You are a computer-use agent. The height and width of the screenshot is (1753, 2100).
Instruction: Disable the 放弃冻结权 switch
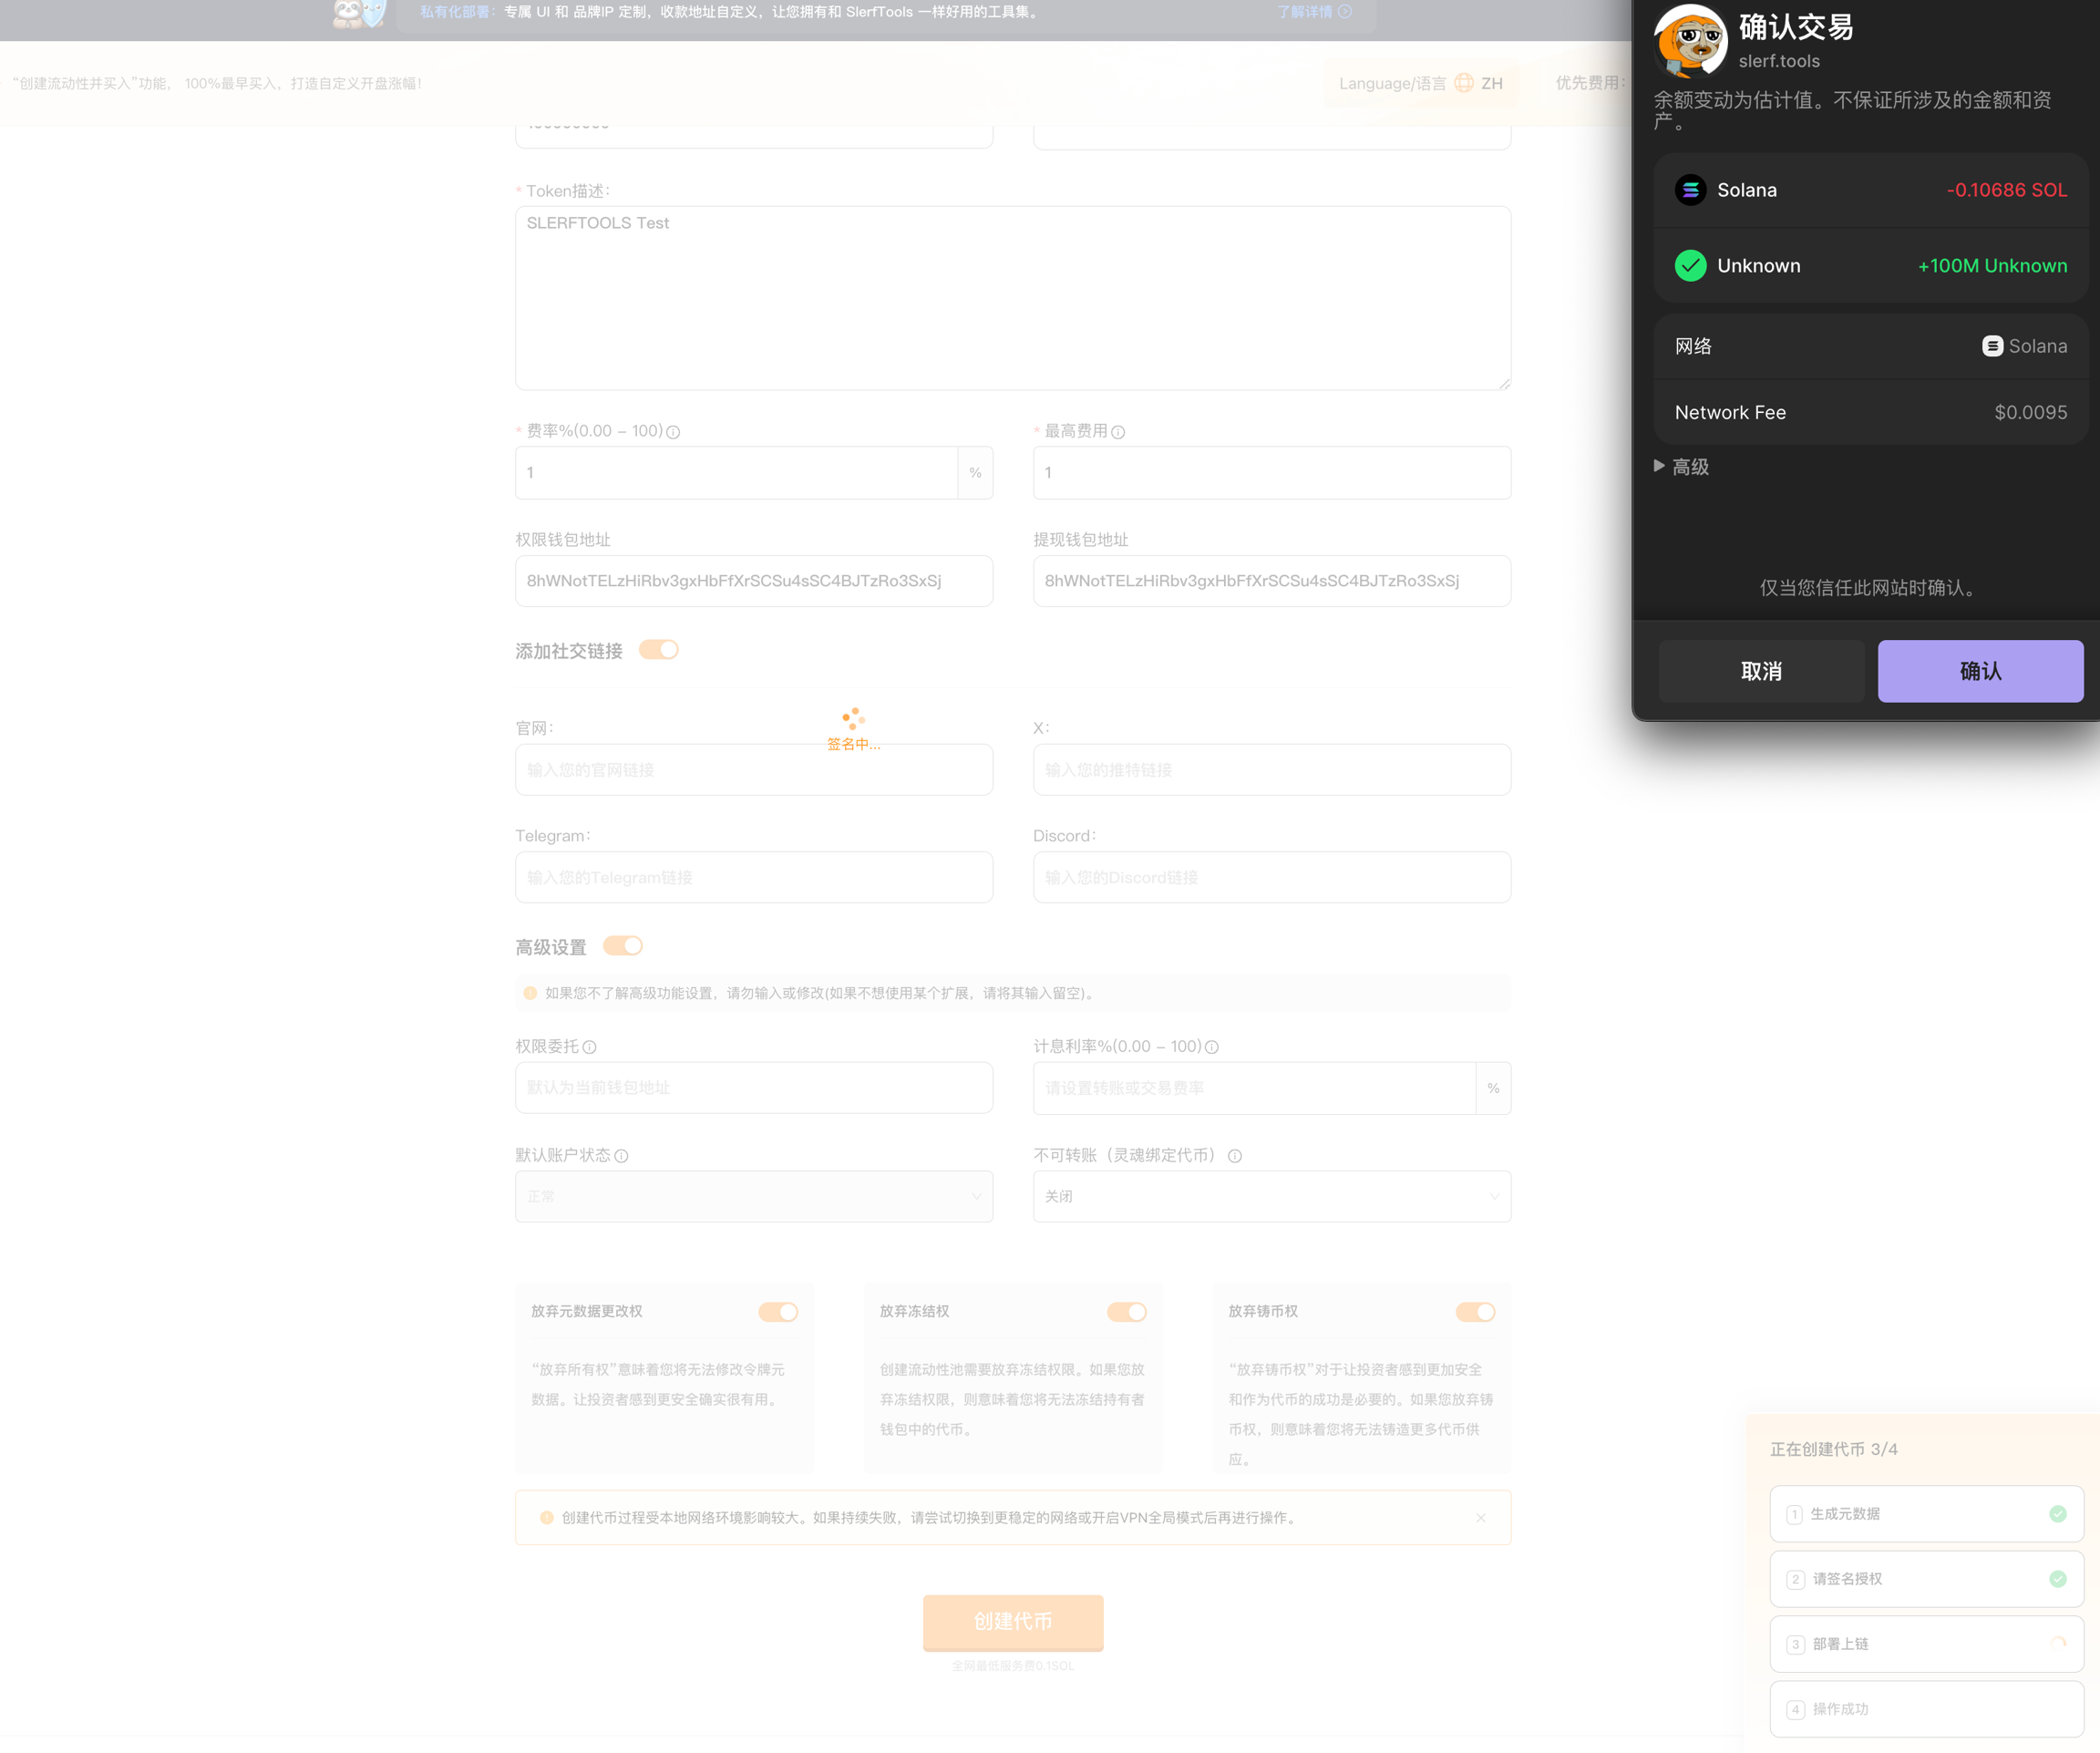pos(1126,1312)
